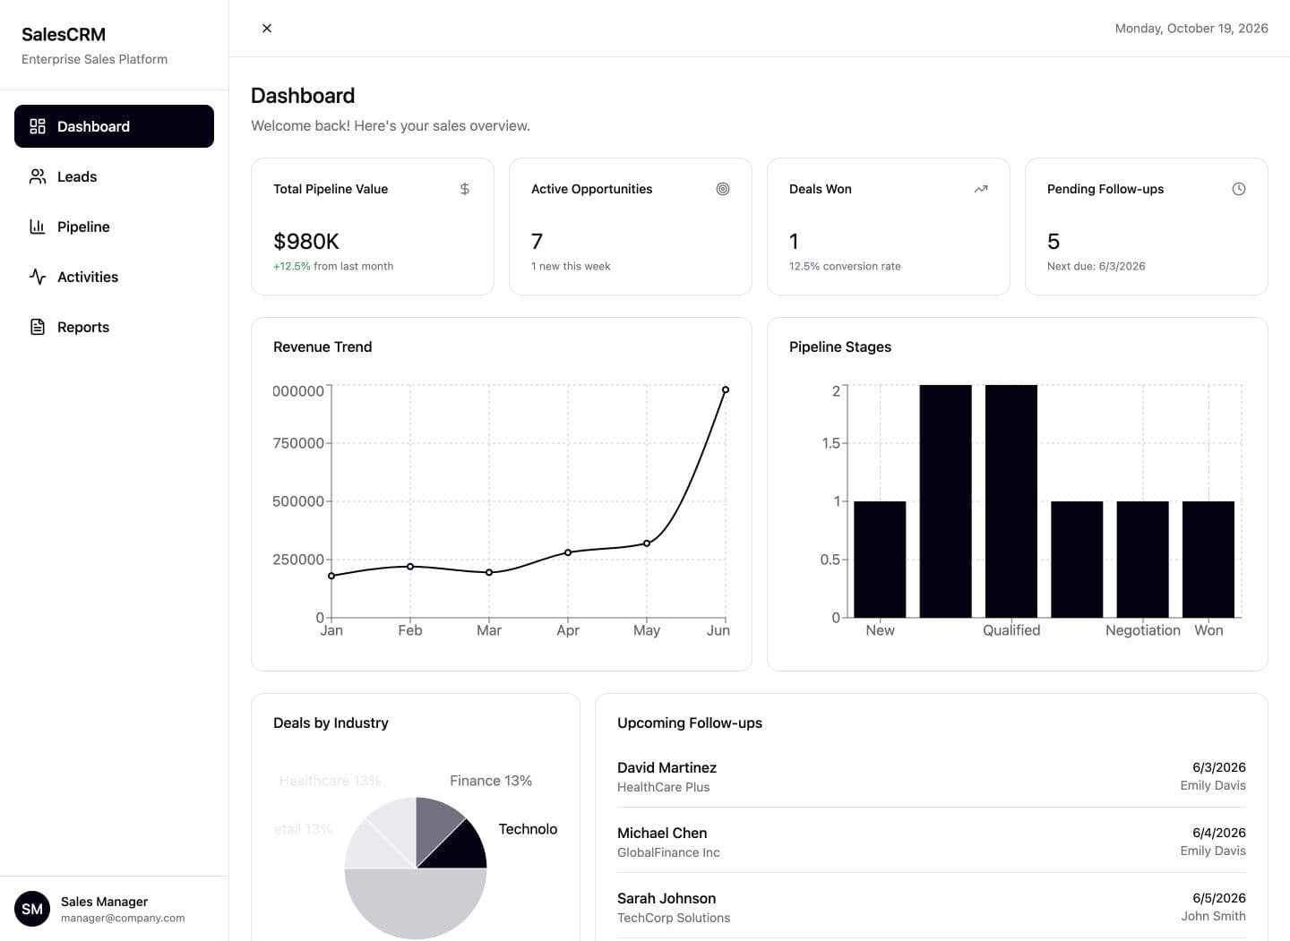Image resolution: width=1290 pixels, height=941 pixels.
Task: Click the black Technology pie slice
Action: (x=461, y=849)
